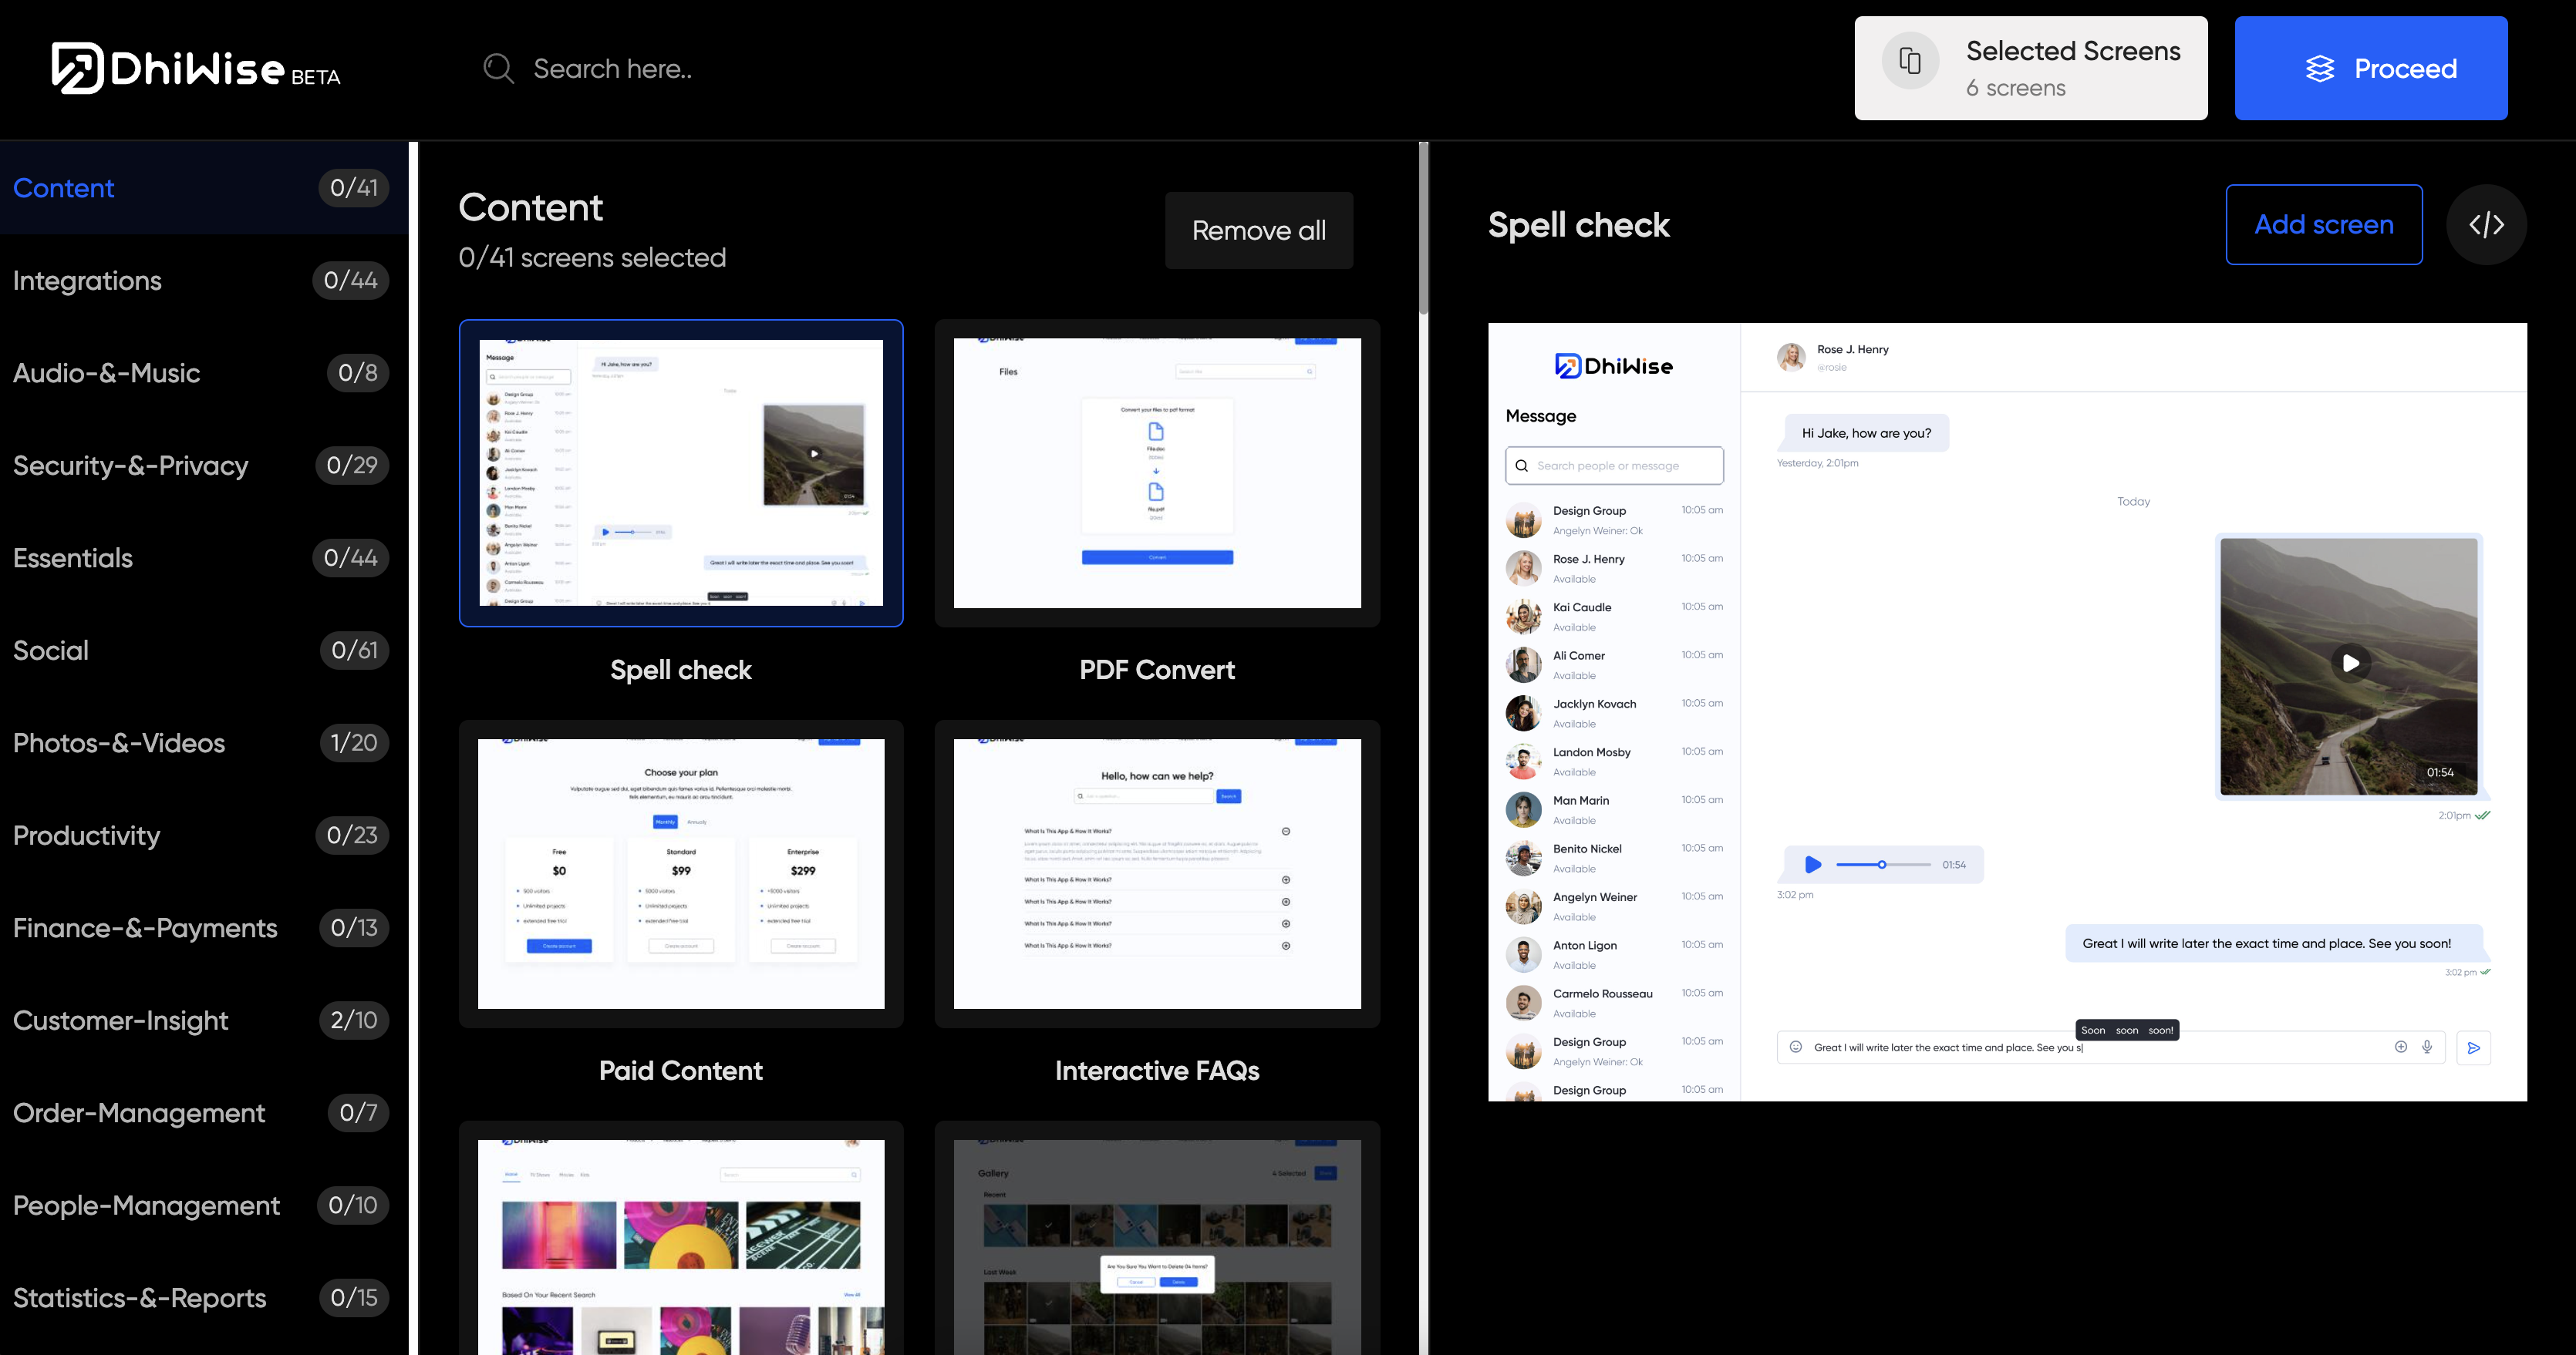Switch to Customer-Insight category
This screenshot has height=1355, width=2576.
(121, 1020)
